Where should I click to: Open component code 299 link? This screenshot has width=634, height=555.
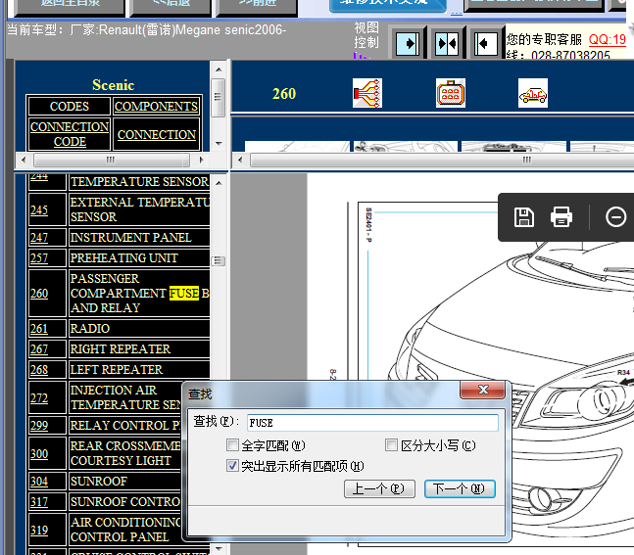click(x=39, y=426)
